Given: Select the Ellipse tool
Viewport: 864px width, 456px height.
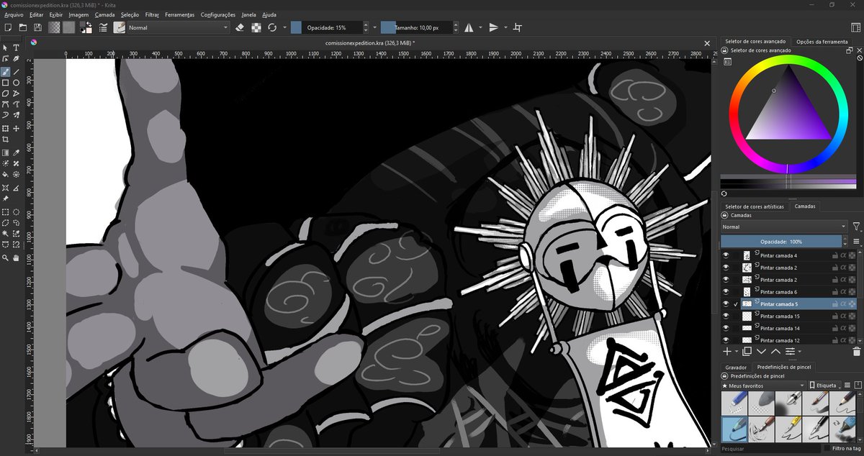Looking at the screenshot, I should pyautogui.click(x=16, y=83).
